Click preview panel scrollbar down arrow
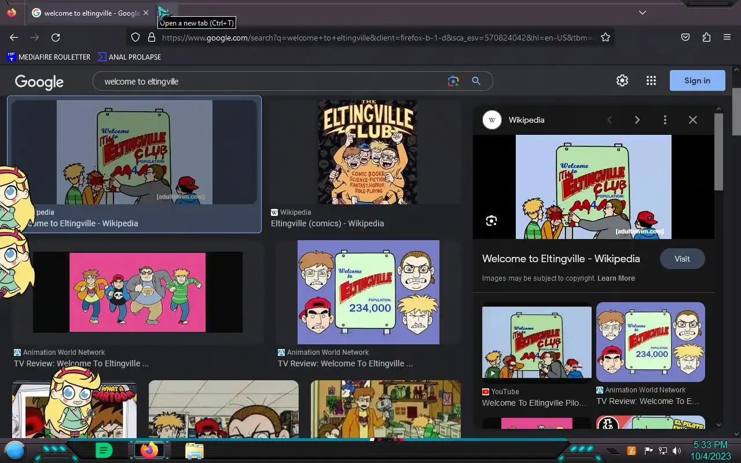The width and height of the screenshot is (741, 463). (x=718, y=425)
